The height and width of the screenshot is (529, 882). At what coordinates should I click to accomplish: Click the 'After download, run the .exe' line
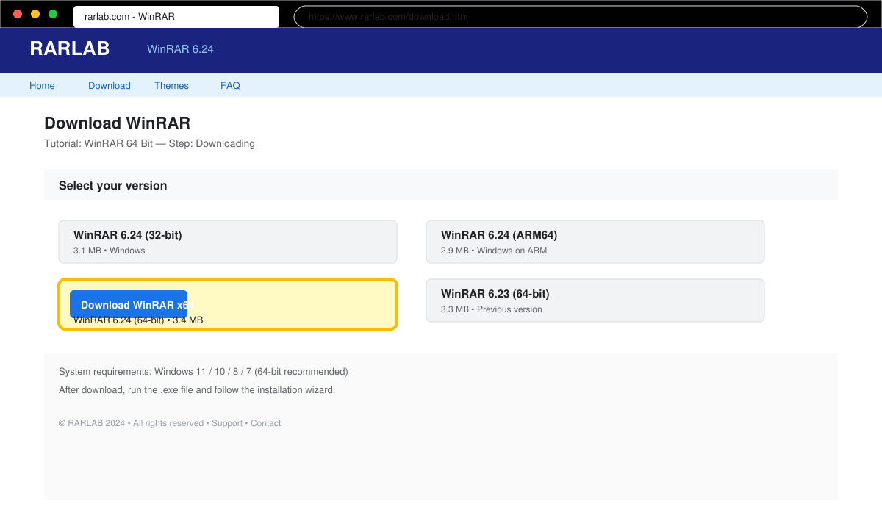coord(197,390)
